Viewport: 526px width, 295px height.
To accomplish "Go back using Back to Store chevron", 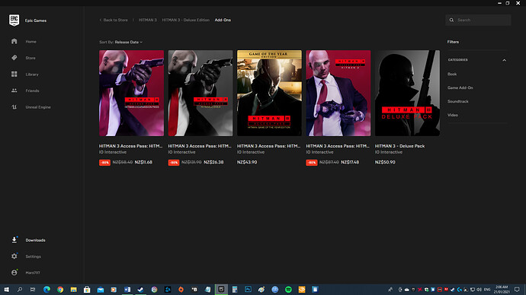I will coord(101,20).
